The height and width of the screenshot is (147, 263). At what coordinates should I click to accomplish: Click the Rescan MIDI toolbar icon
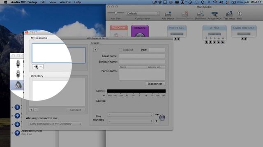215,16
